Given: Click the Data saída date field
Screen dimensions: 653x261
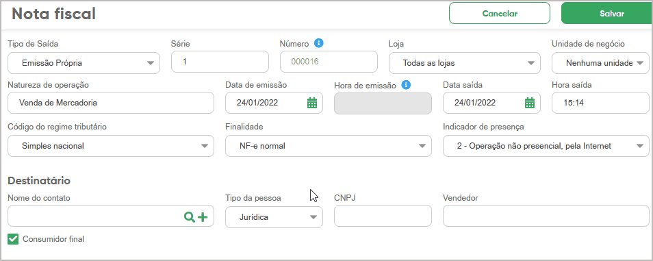Looking at the screenshot, I should coord(492,103).
